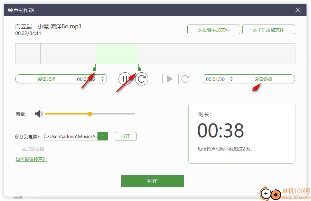Decrease start time with the down stepper arrow
Image resolution: width=311 pixels, height=201 pixels.
click(103, 81)
